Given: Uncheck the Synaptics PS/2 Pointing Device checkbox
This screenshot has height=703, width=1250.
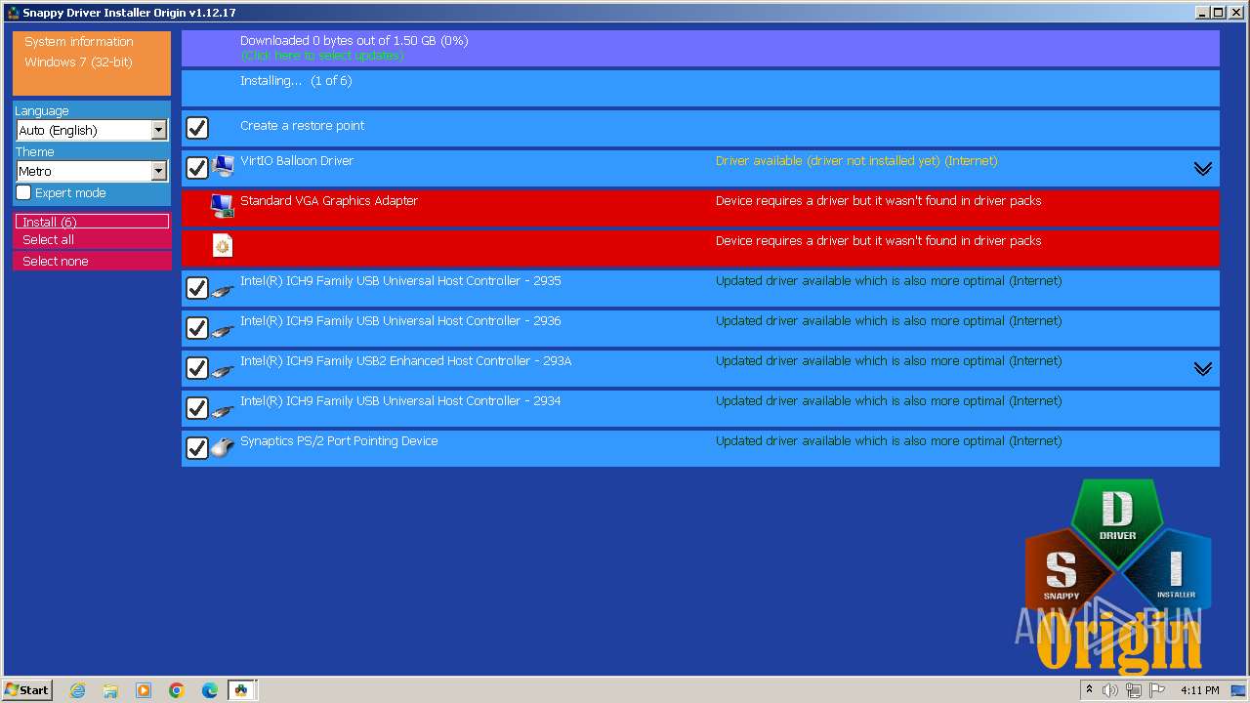Looking at the screenshot, I should pyautogui.click(x=197, y=448).
